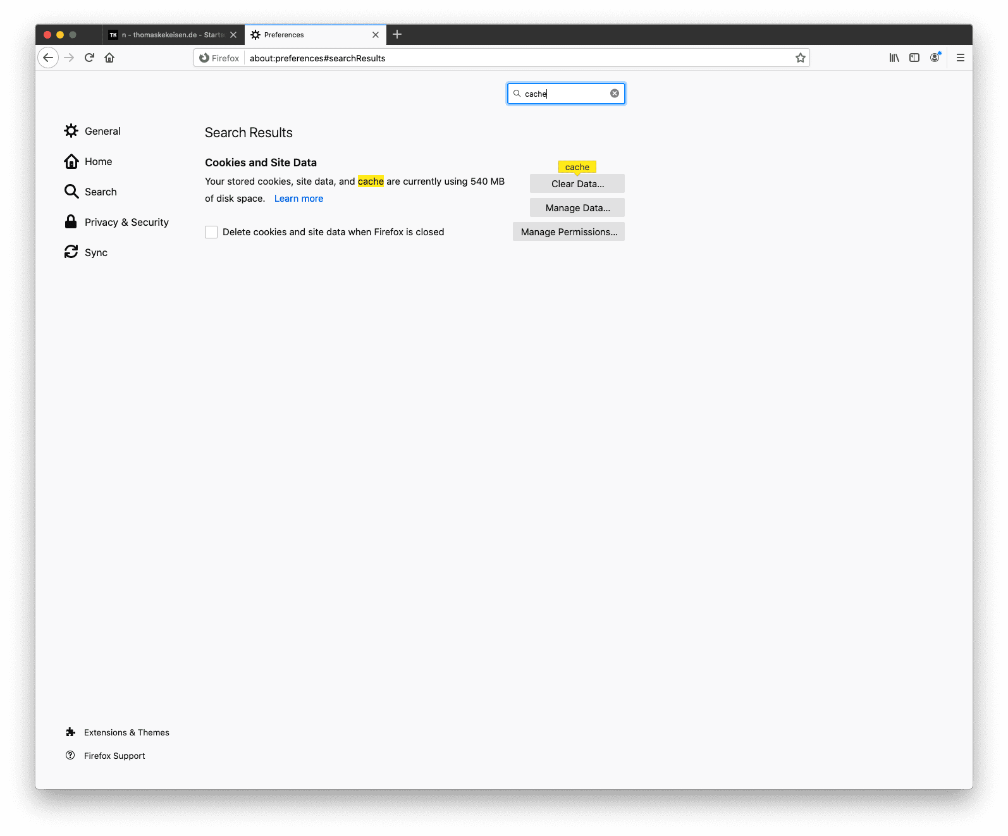Viewport: 1008px width, 836px height.
Task: Reload the current page
Action: coord(89,58)
